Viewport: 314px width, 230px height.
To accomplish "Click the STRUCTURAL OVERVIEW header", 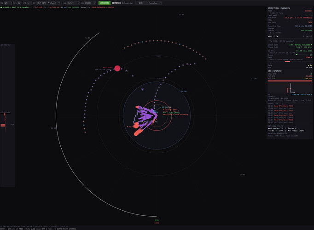I will click(x=279, y=8).
